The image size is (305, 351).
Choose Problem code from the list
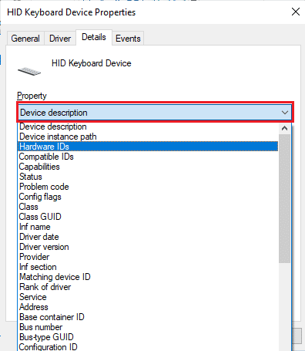coord(148,187)
